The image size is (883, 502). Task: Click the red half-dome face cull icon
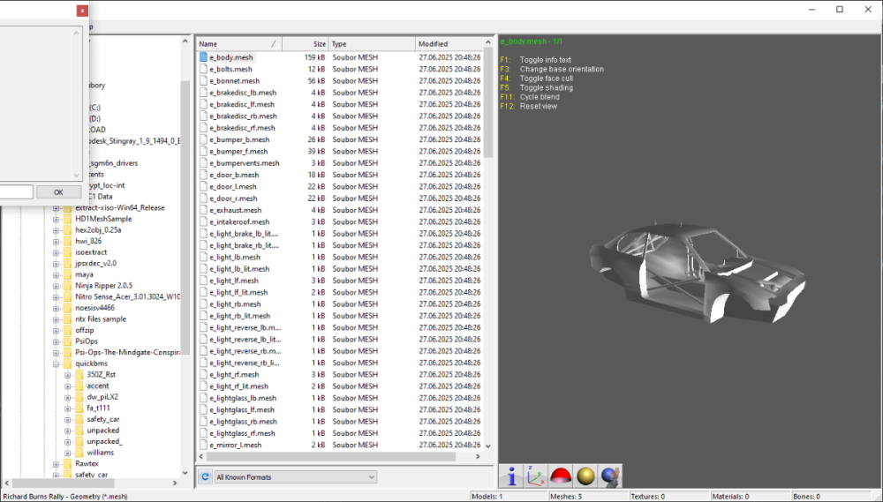(x=560, y=476)
